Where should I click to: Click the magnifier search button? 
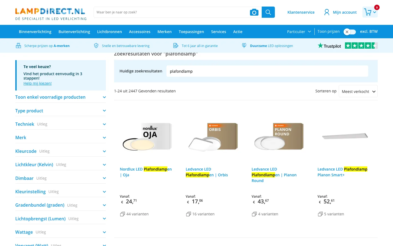[x=268, y=12]
